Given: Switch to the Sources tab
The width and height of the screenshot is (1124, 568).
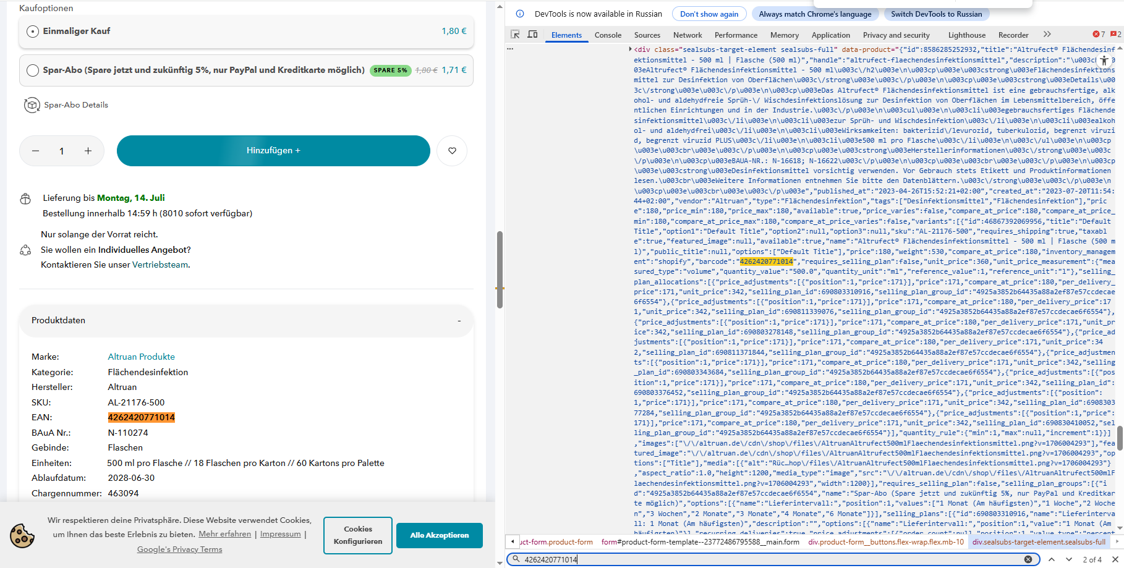Looking at the screenshot, I should point(647,35).
